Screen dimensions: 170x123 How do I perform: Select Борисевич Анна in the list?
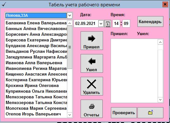(36, 34)
